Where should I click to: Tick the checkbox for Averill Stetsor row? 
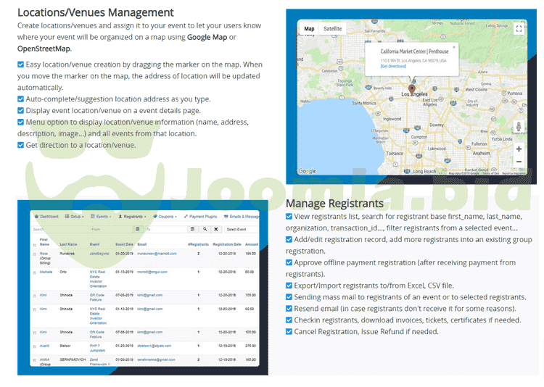click(34, 346)
